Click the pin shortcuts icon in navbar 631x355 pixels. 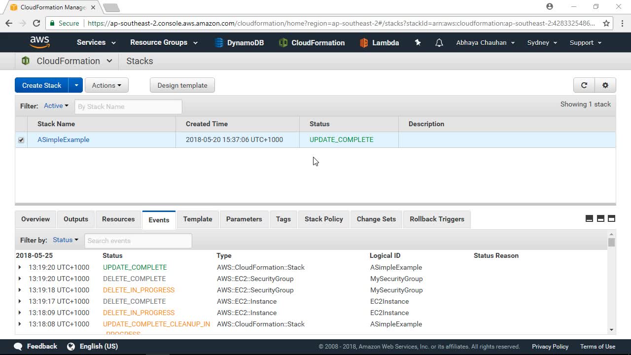(x=418, y=43)
